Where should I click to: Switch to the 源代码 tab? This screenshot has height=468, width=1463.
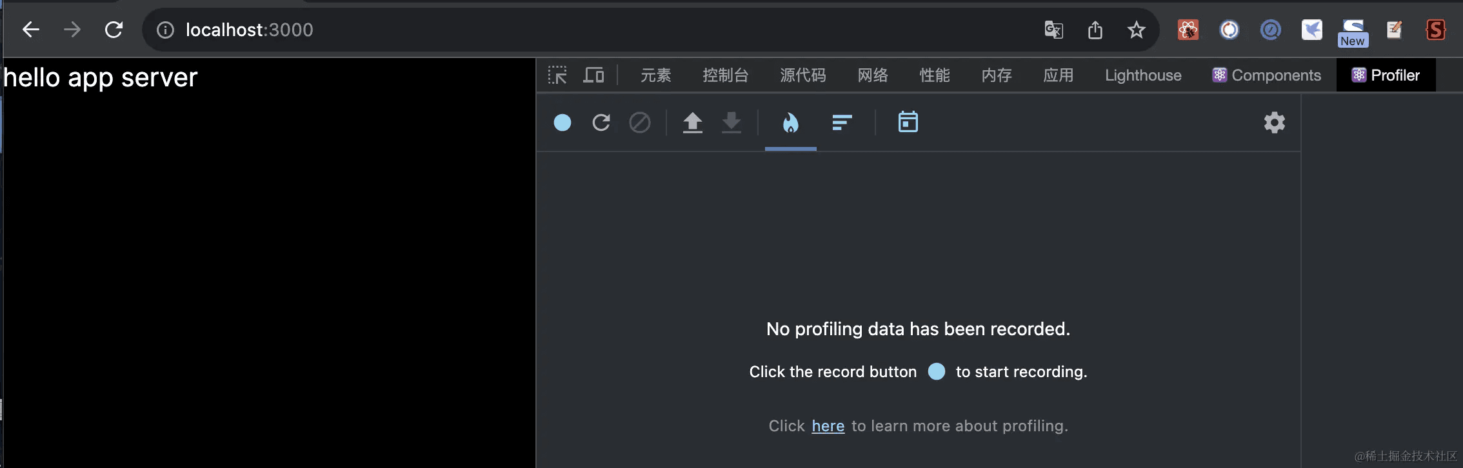(803, 75)
